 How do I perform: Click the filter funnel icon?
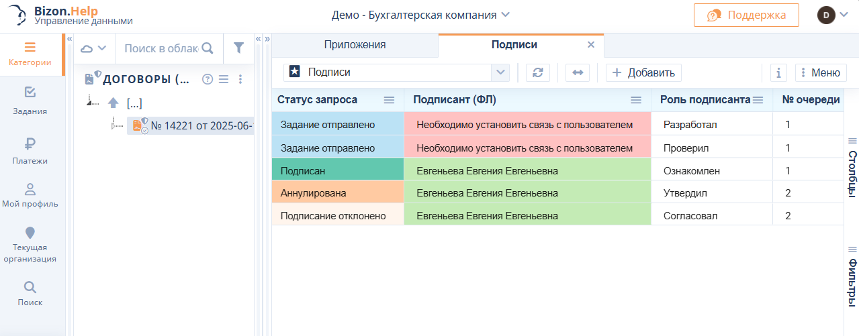(238, 48)
